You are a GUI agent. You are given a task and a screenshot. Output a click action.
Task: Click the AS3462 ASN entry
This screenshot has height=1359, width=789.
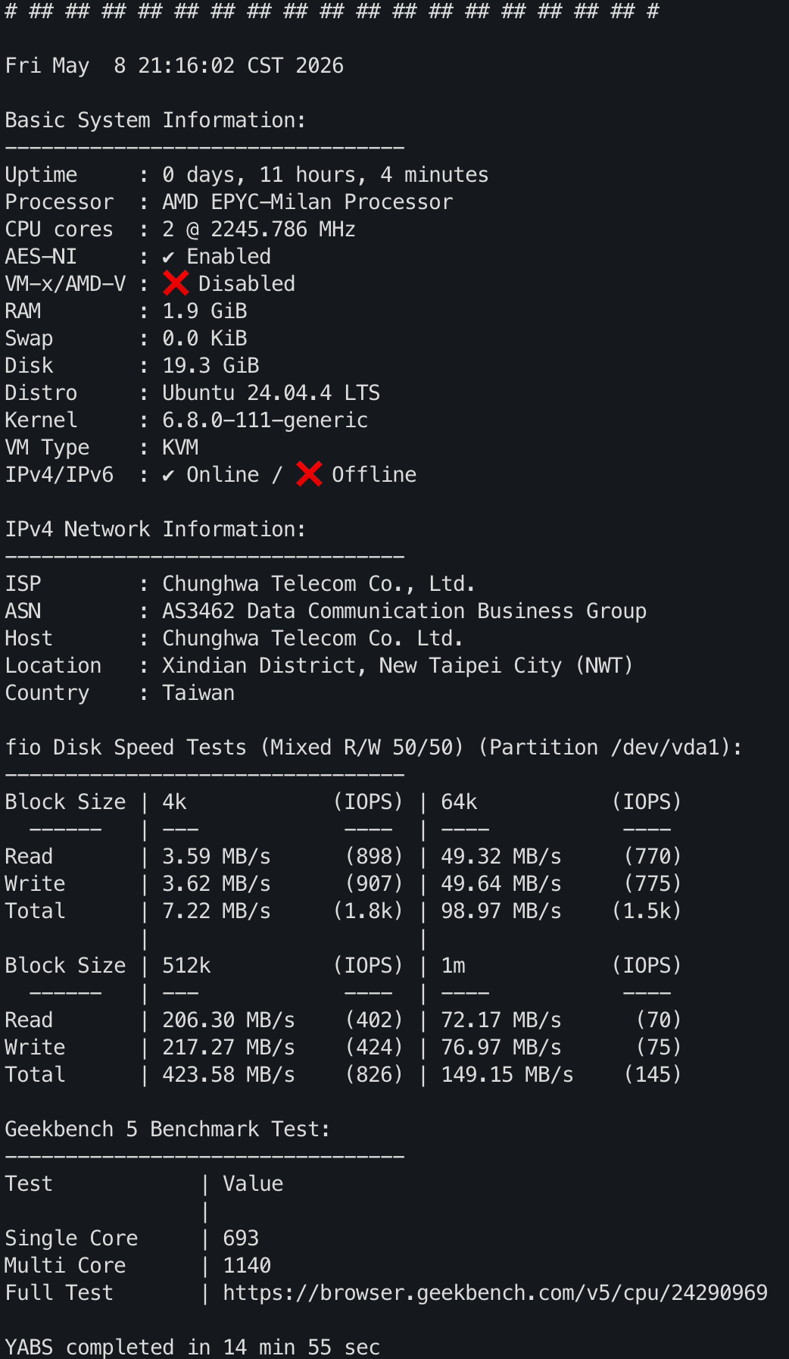click(x=404, y=611)
